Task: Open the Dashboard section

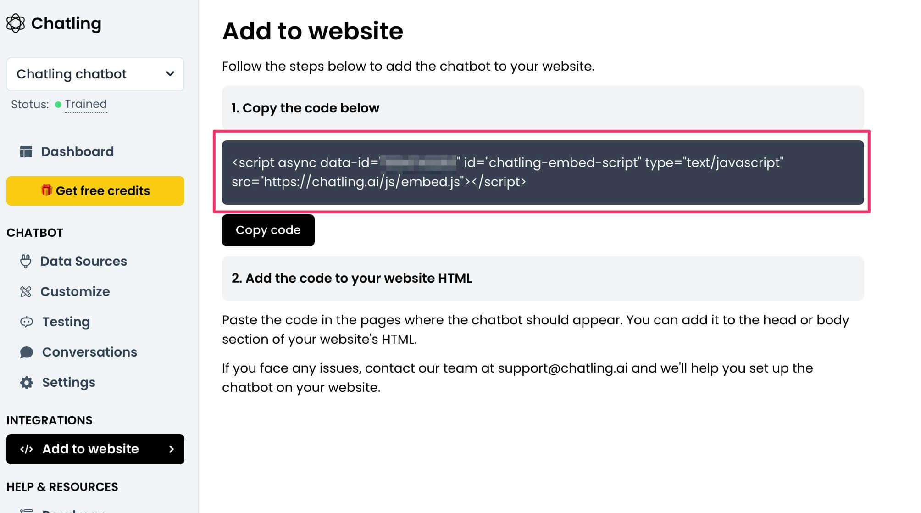Action: pyautogui.click(x=78, y=151)
